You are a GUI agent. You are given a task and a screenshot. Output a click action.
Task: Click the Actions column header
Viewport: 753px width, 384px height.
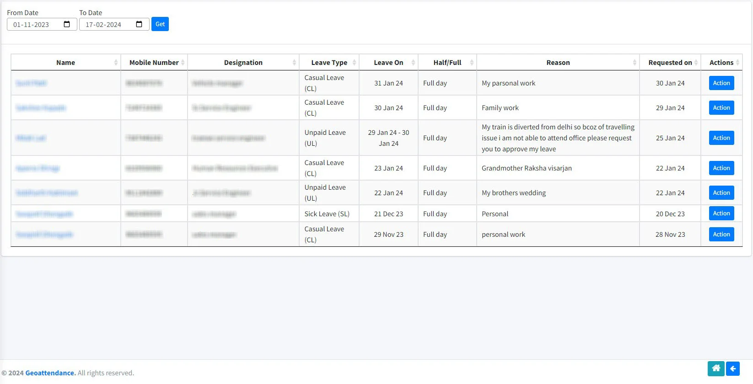[x=721, y=63]
